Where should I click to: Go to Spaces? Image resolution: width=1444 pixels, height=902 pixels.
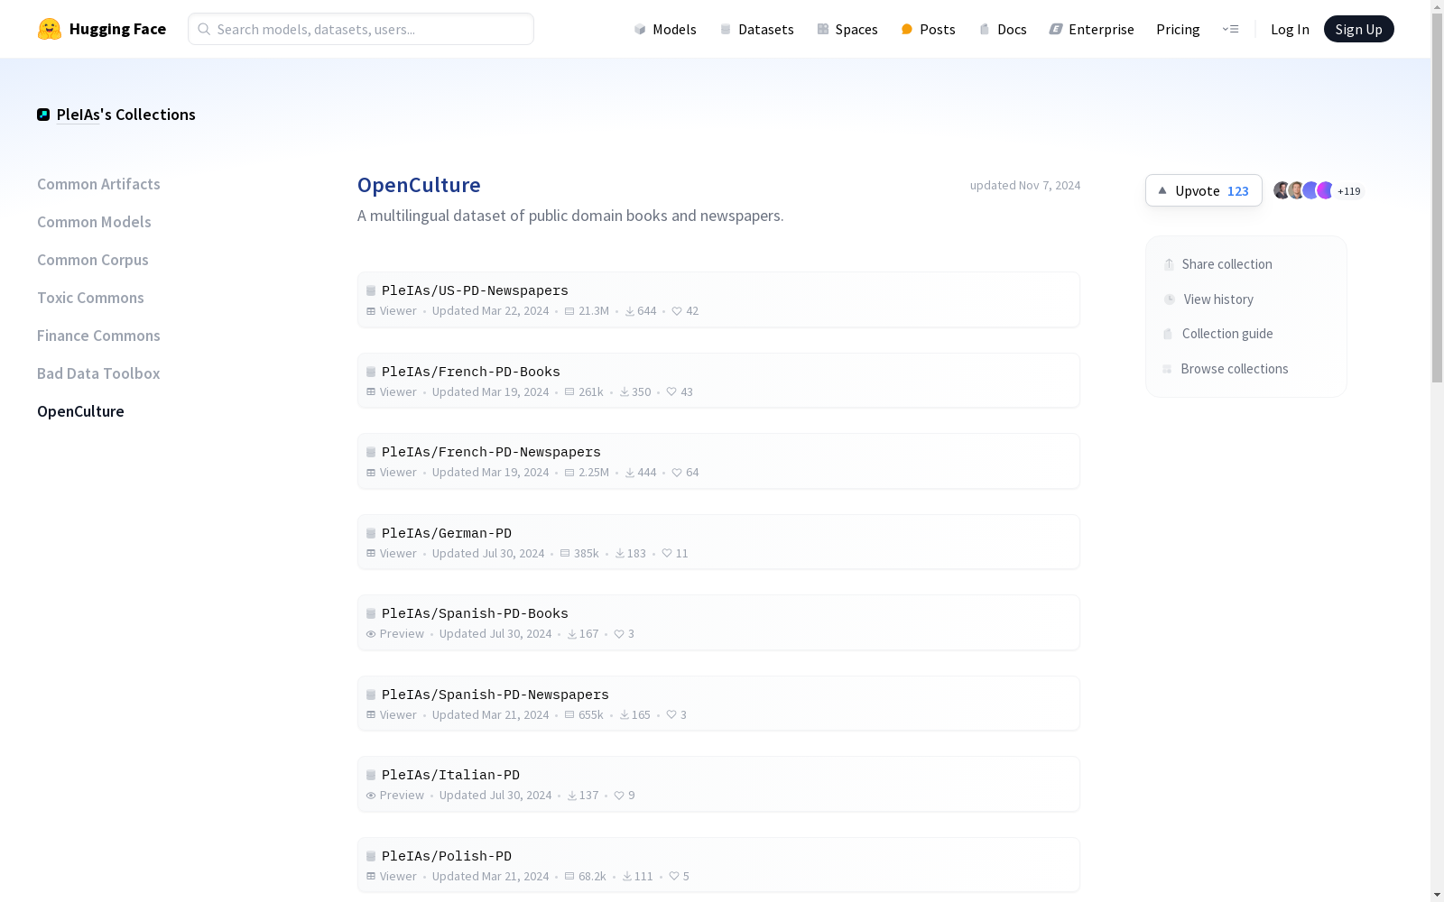pos(847,29)
